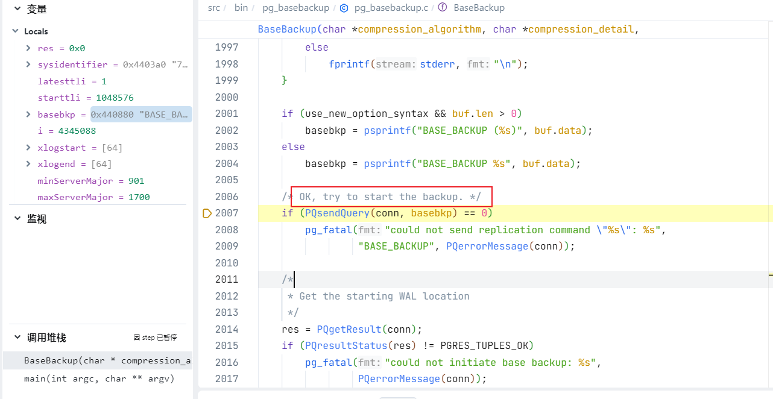Select the latesttli = 1 variable
This screenshot has height=399, width=773.
pos(72,81)
